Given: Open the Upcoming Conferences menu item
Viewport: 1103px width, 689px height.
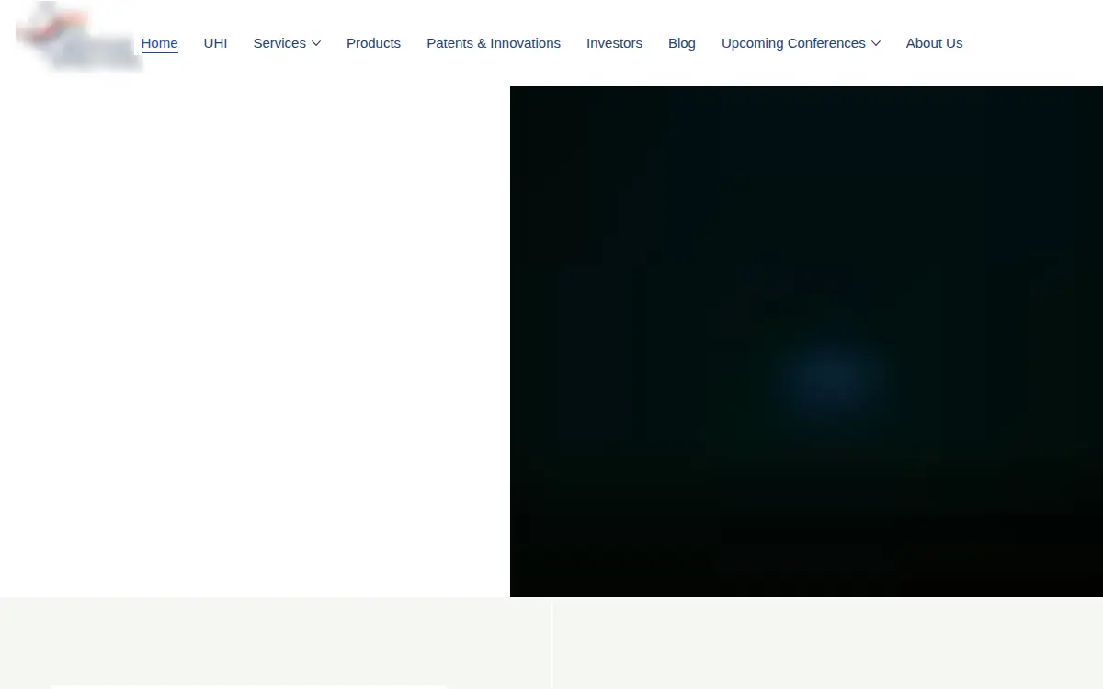Looking at the screenshot, I should point(793,43).
